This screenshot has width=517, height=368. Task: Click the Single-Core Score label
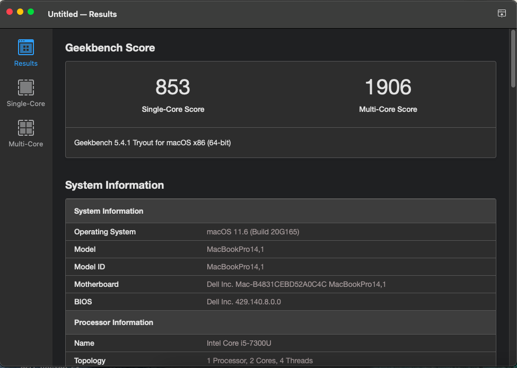click(173, 109)
